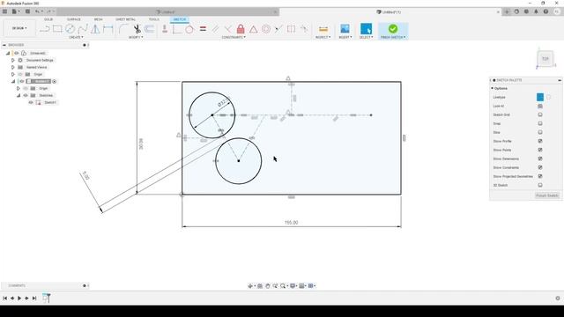Toggle Show Projected Geometries checkbox
This screenshot has width=564, height=317.
pos(540,176)
